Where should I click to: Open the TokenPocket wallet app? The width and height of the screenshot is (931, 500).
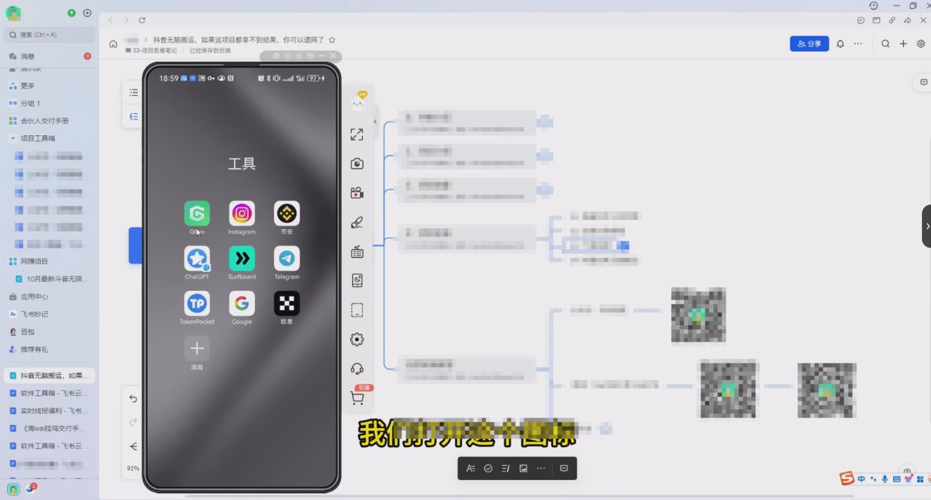(197, 304)
